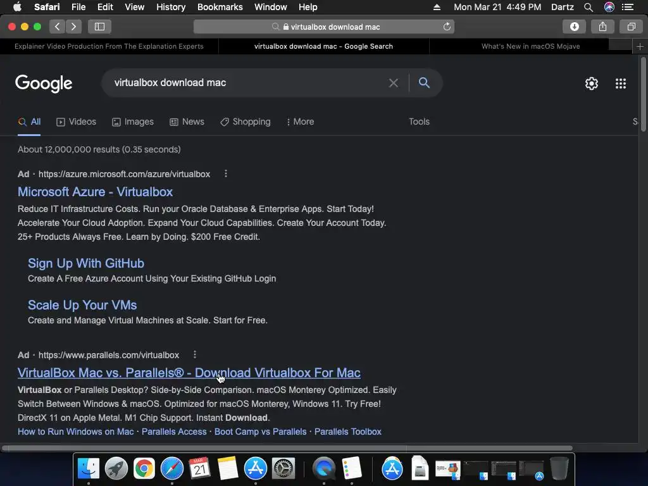Open the Sign Up With GitHub link
Viewport: 648px width, 486px height.
coord(86,264)
